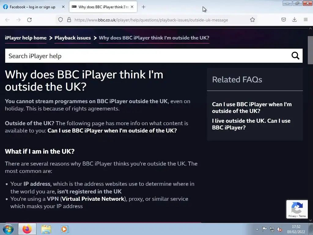Open the taskbar clock and date

coord(296,229)
